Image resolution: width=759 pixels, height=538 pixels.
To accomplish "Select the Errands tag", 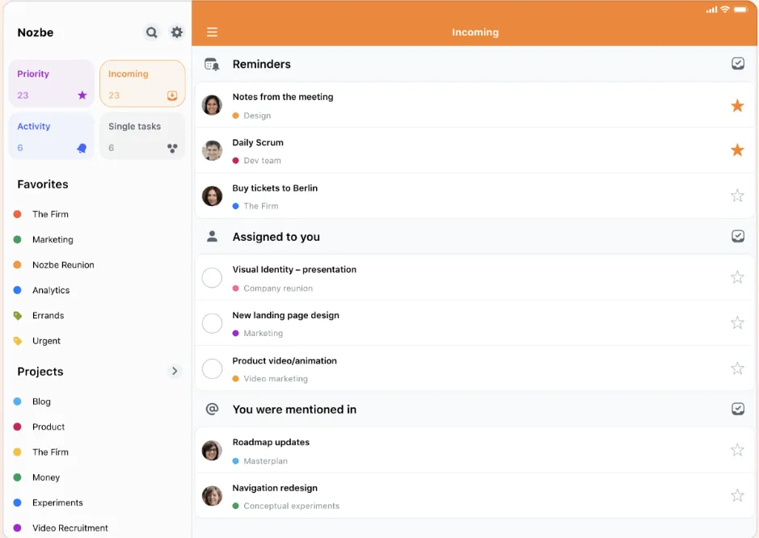I will (x=48, y=315).
